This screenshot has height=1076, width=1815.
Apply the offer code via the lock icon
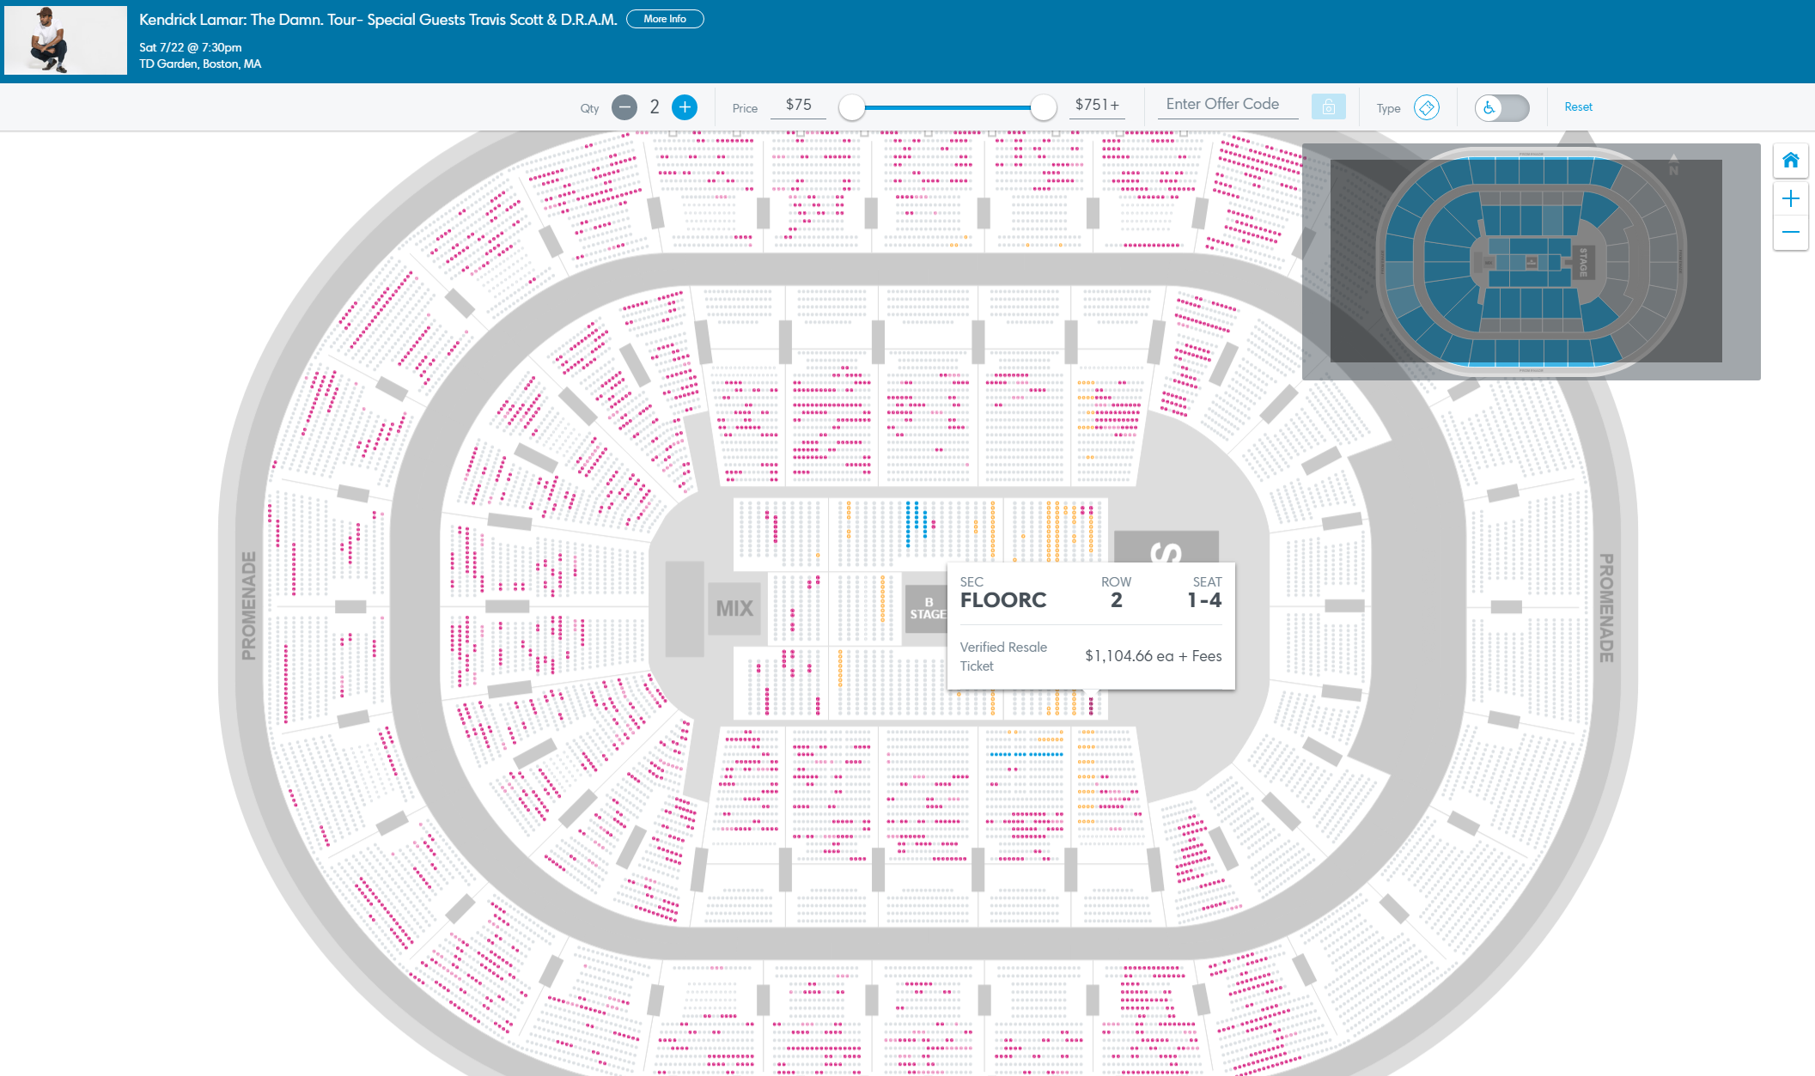[1329, 106]
